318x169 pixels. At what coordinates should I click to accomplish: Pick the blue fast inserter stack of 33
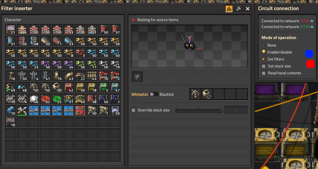click(34, 65)
